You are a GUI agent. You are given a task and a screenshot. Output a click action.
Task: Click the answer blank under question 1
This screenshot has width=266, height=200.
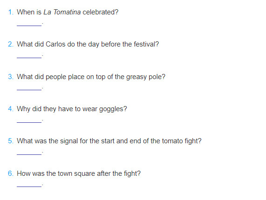point(29,24)
